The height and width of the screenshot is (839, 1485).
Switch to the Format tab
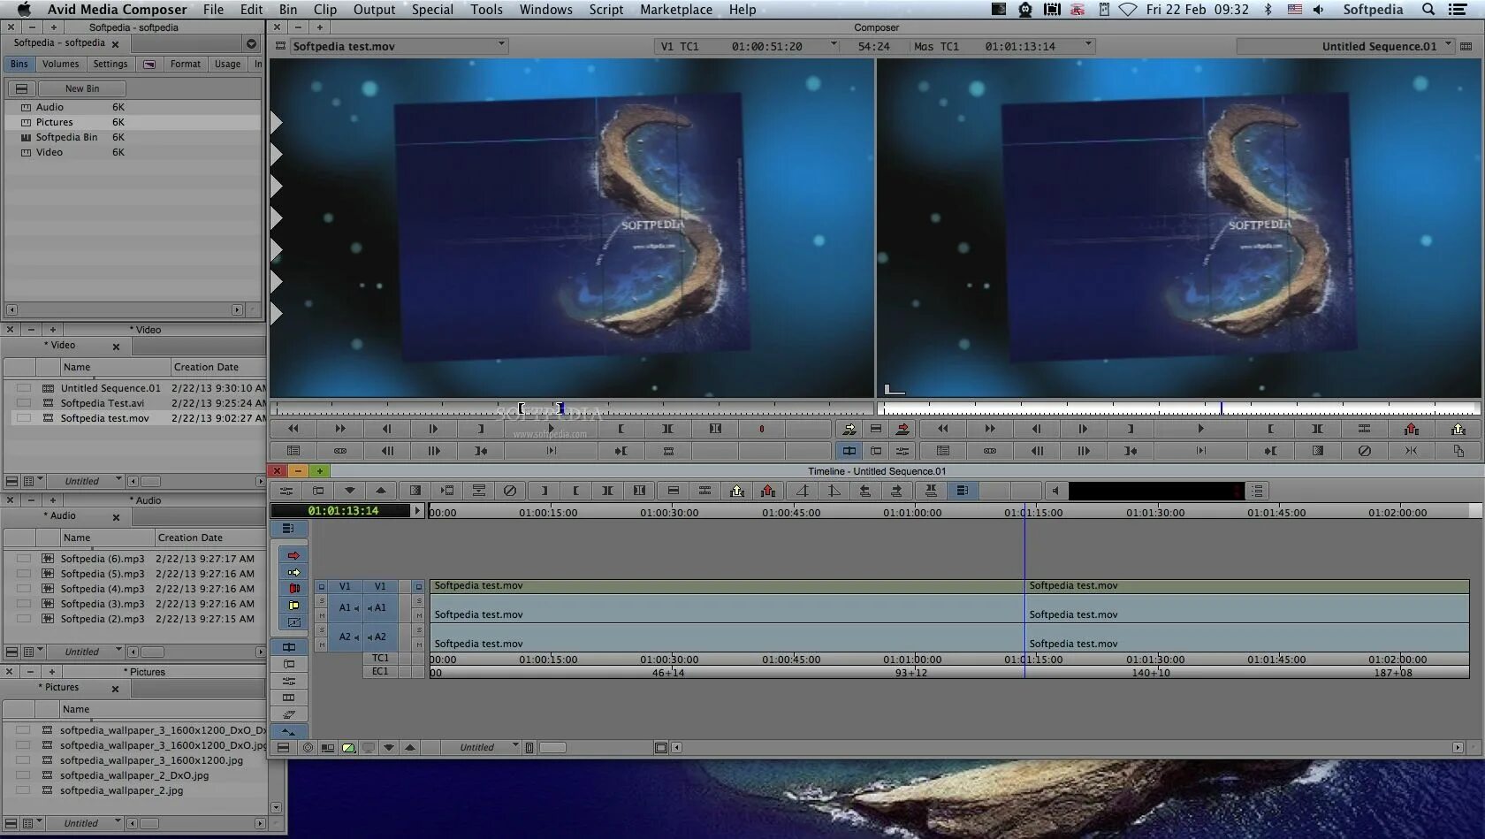186,64
